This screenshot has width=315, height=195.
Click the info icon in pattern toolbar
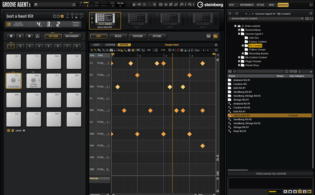coord(129,50)
